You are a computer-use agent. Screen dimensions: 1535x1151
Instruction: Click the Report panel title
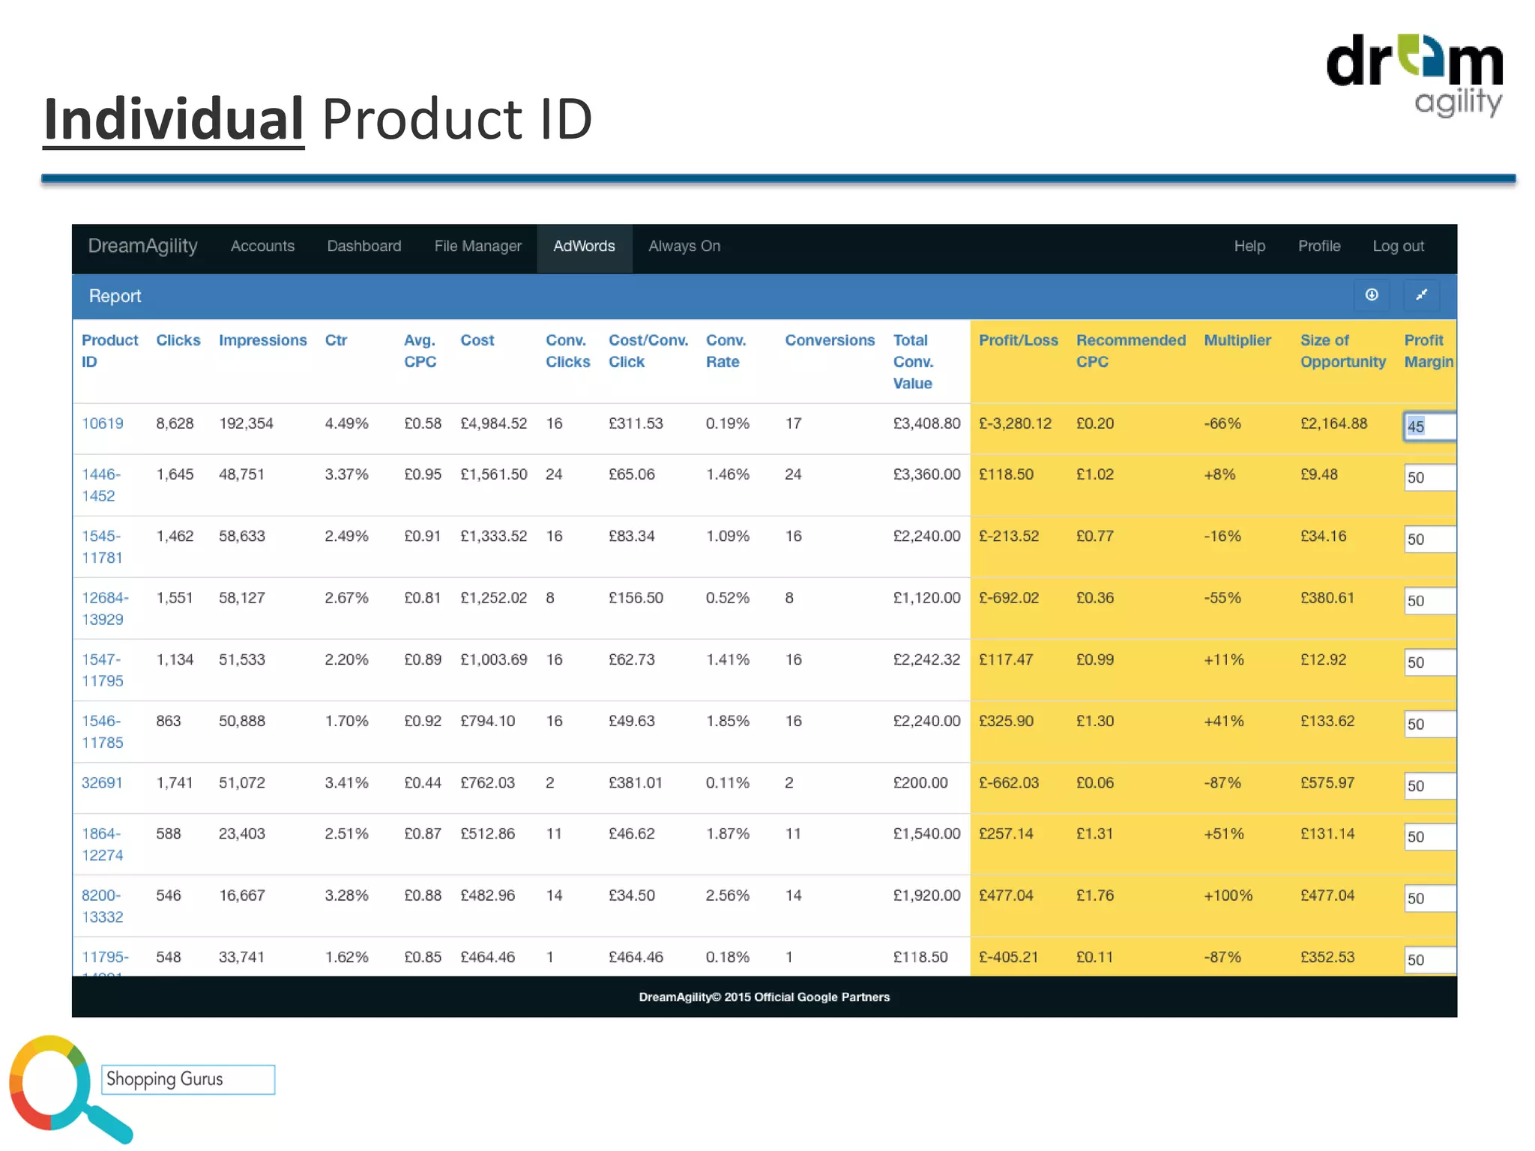pyautogui.click(x=115, y=296)
